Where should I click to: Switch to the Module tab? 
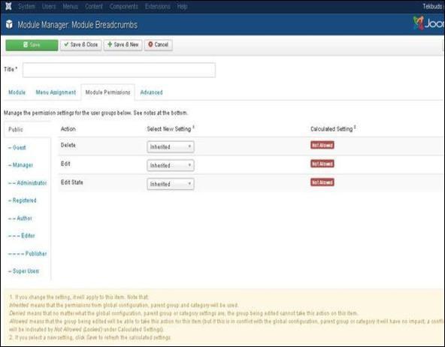[17, 92]
